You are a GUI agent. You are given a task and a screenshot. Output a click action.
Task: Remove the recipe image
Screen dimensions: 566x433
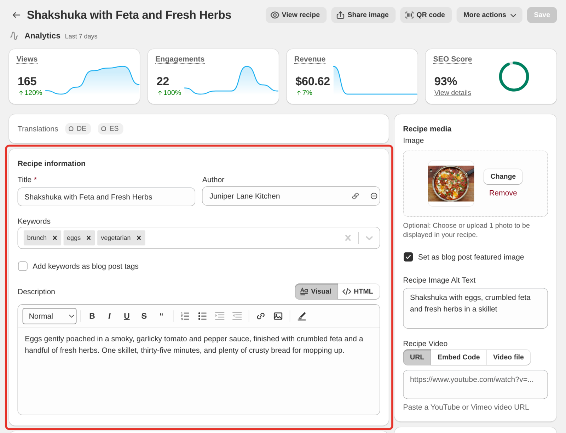[x=503, y=193]
